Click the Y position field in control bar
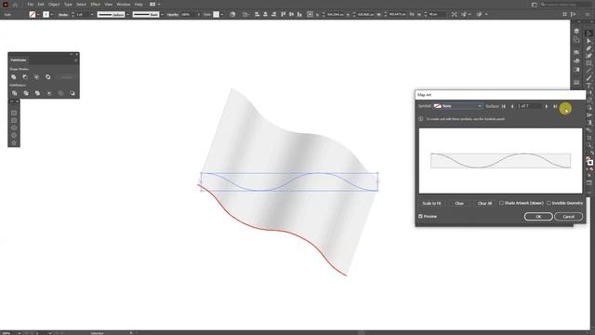Screen dimensions: 595x335 365,15
